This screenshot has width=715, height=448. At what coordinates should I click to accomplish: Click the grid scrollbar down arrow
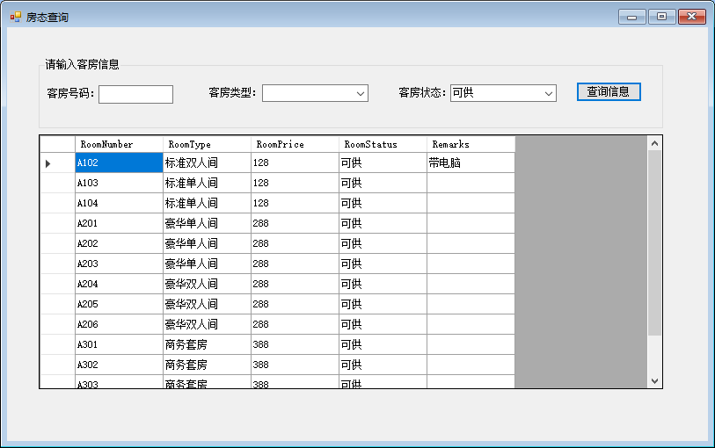tap(655, 381)
